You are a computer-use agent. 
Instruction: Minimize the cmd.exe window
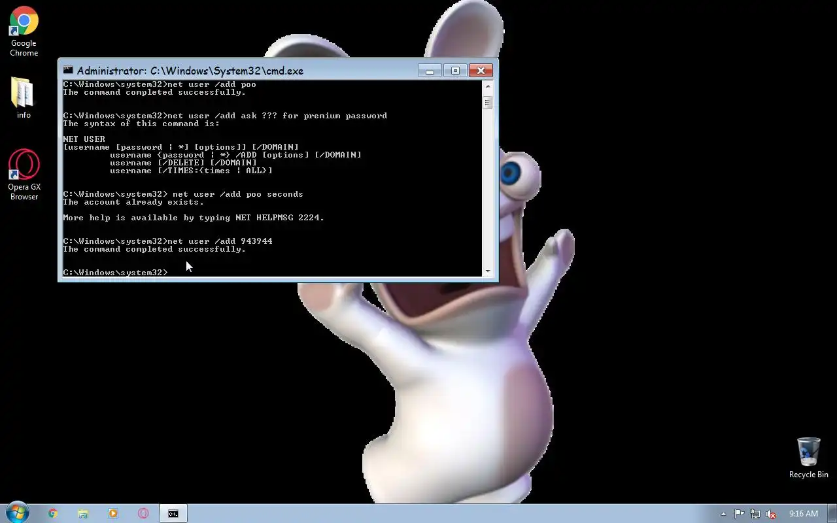click(430, 71)
